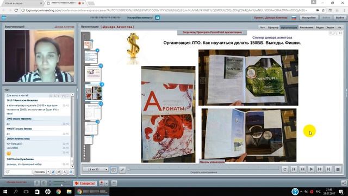348x196 pixels.
Task: Click the 'A' font icon in chat toolbar
Action: (x=65, y=172)
